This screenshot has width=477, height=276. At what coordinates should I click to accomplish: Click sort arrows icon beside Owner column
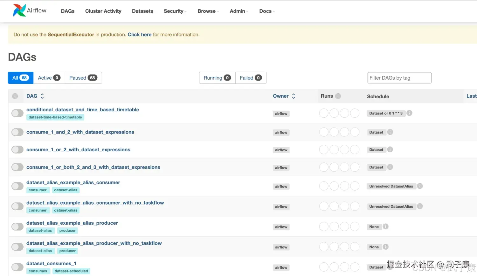point(294,96)
